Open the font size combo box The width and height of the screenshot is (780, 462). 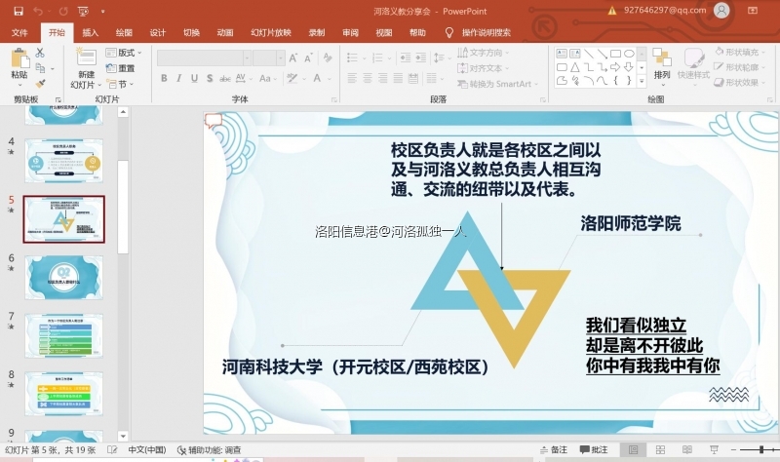click(x=269, y=58)
